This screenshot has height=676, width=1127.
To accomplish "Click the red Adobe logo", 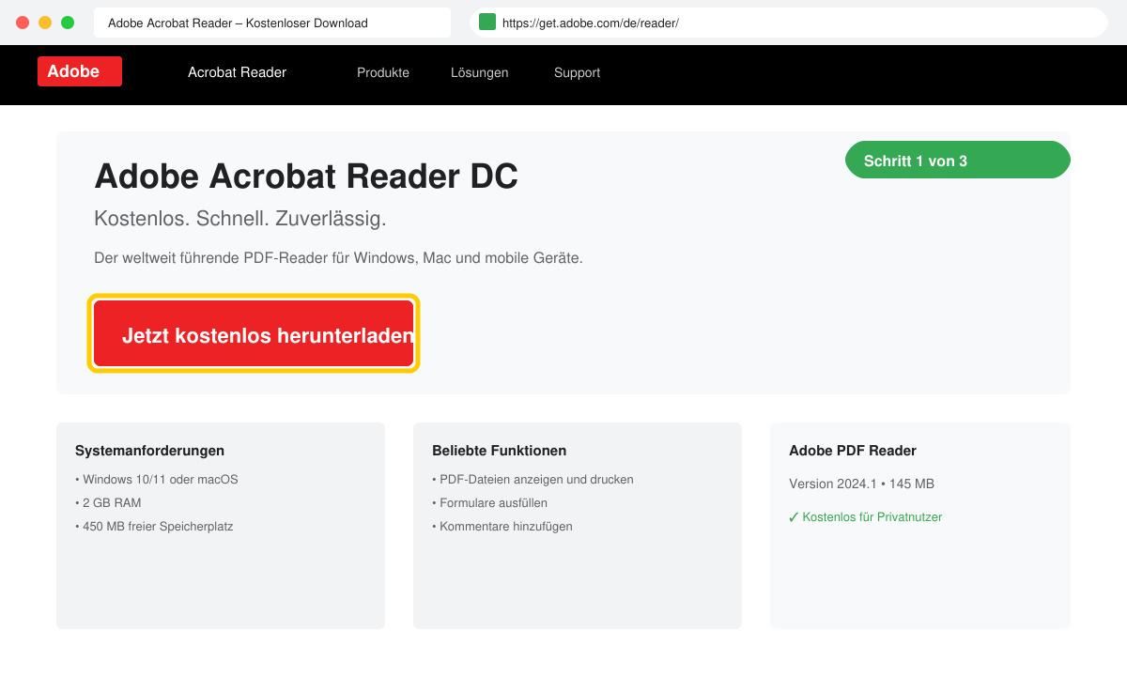I will click(80, 71).
